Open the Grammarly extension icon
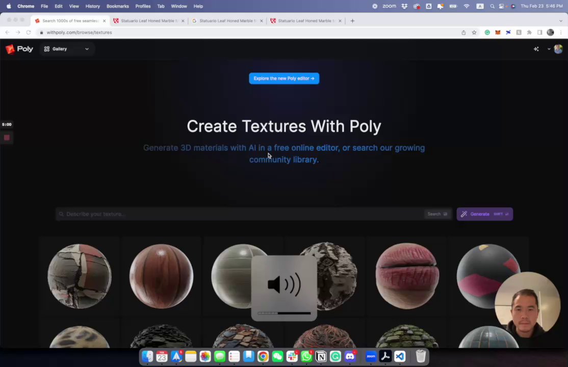568x367 pixels. 487,32
